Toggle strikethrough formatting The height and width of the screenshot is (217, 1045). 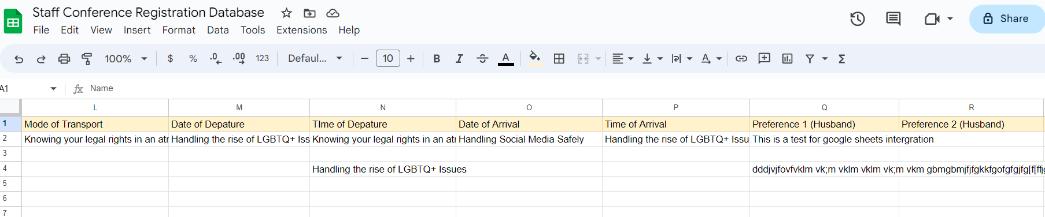[482, 59]
